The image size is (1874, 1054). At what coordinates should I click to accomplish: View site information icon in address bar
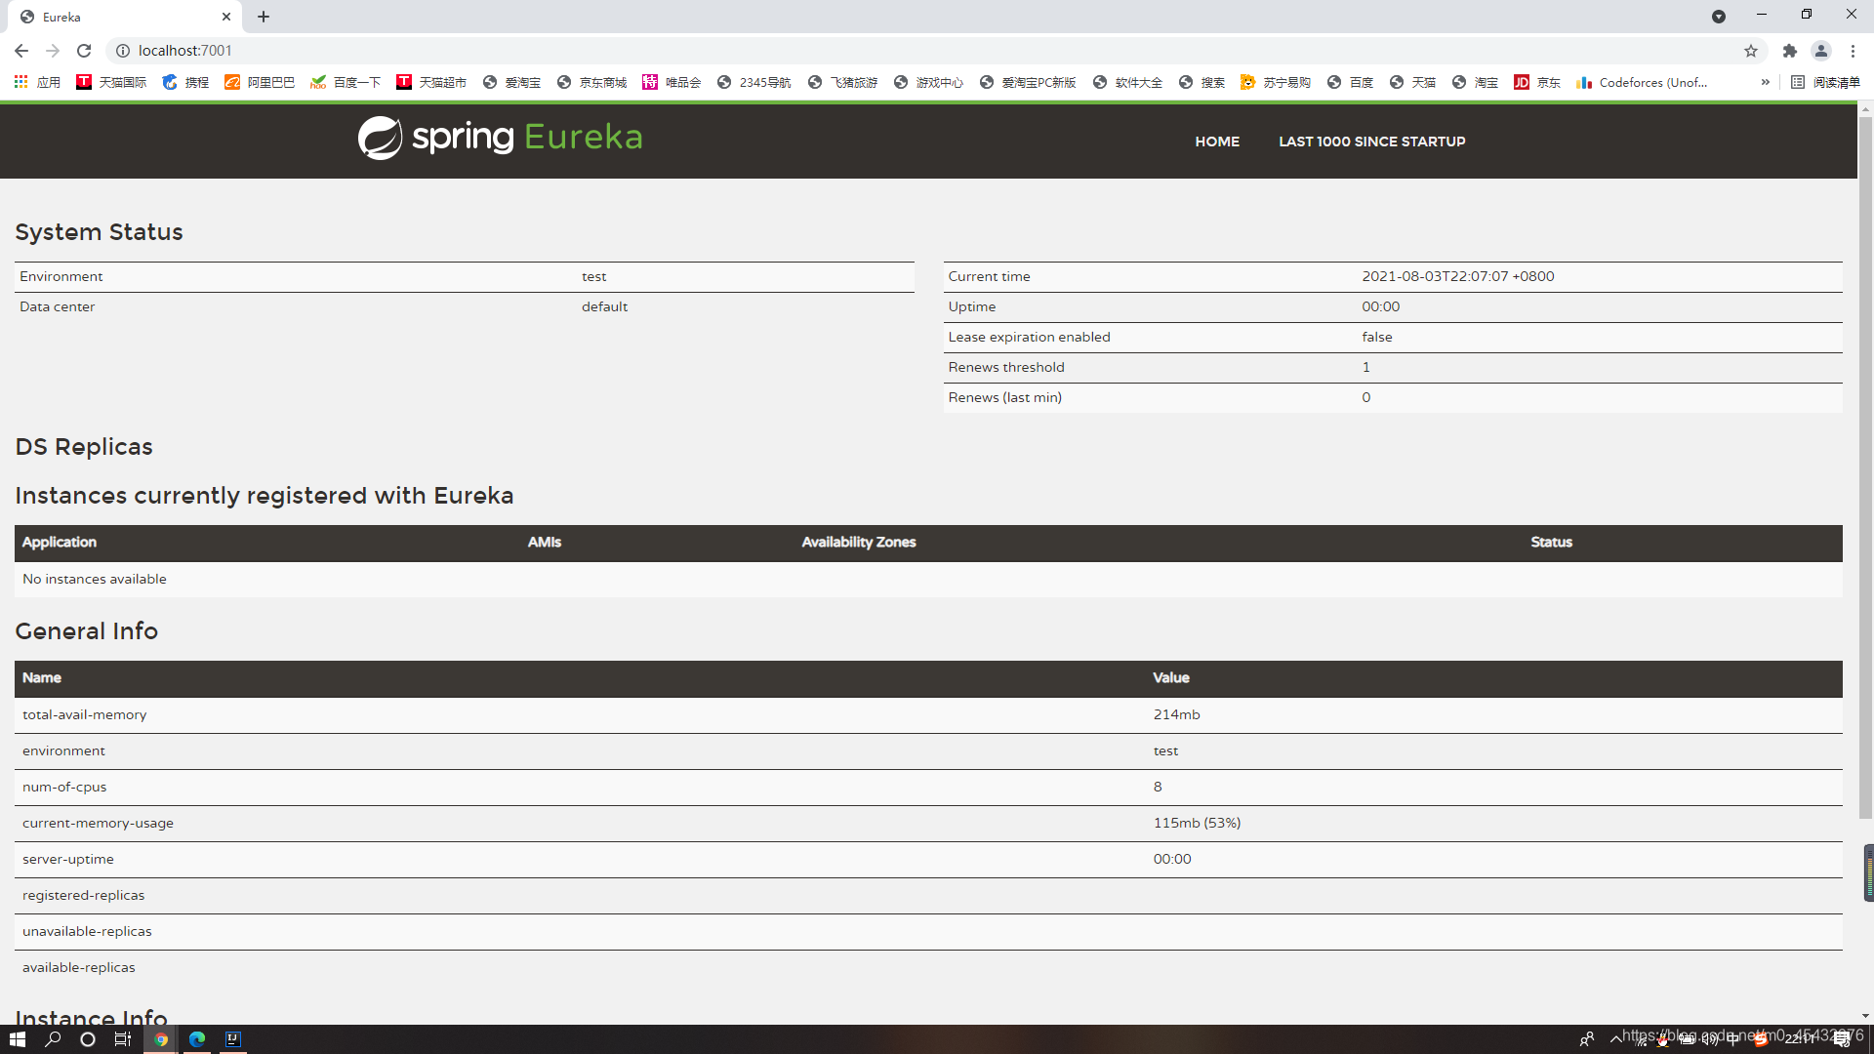[x=123, y=51]
